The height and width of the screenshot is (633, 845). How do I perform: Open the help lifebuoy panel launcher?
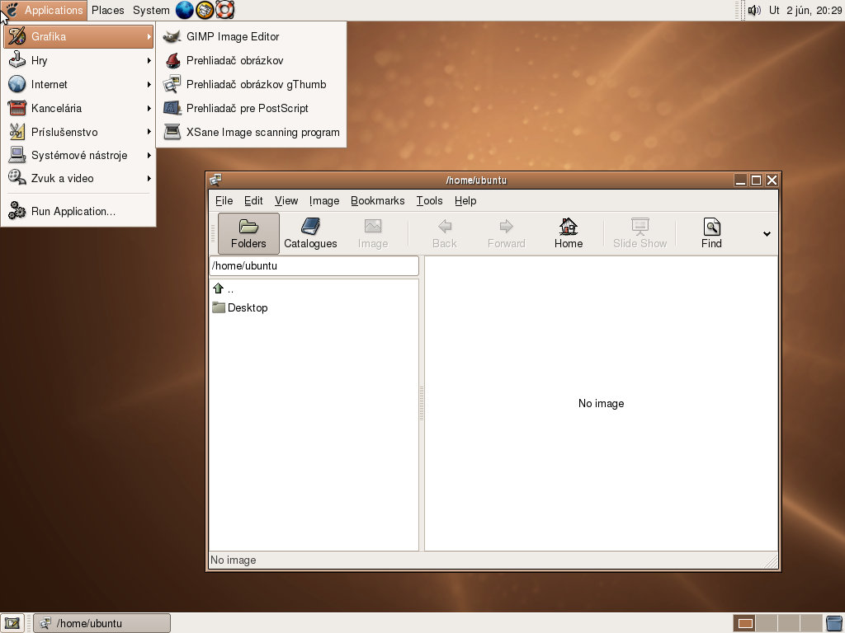click(x=224, y=10)
